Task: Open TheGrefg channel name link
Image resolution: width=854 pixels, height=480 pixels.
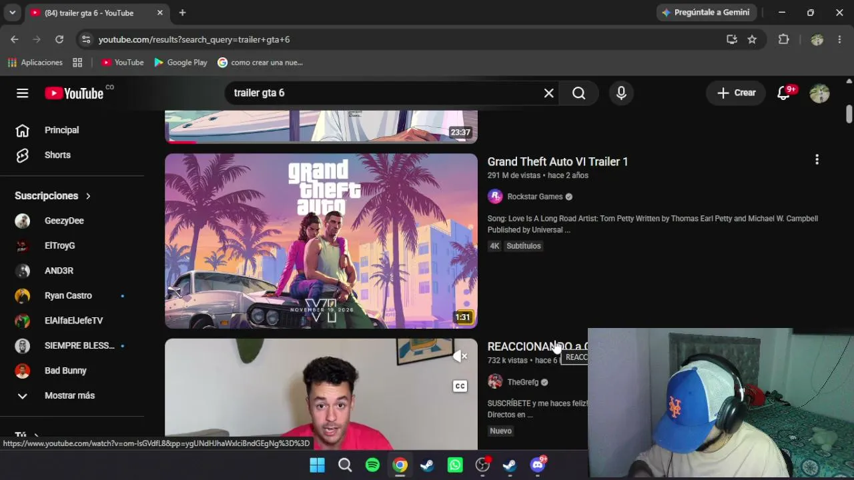Action: tap(523, 382)
